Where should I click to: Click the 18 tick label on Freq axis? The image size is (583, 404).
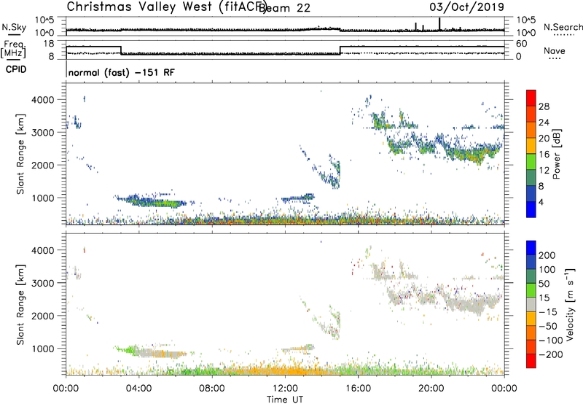pos(49,44)
